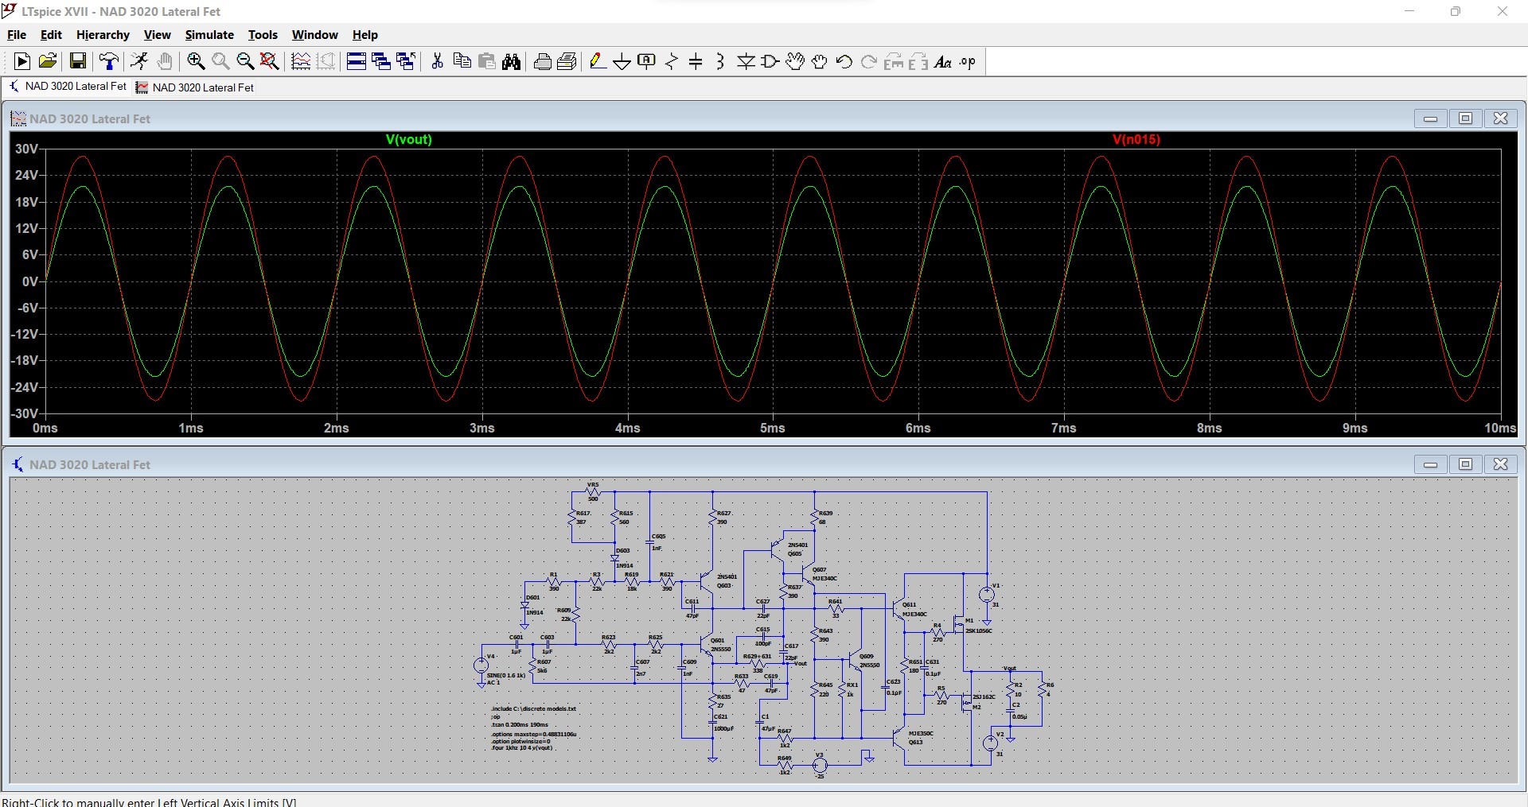1528x807 pixels.
Task: Cascade the windows
Action: pyautogui.click(x=381, y=61)
